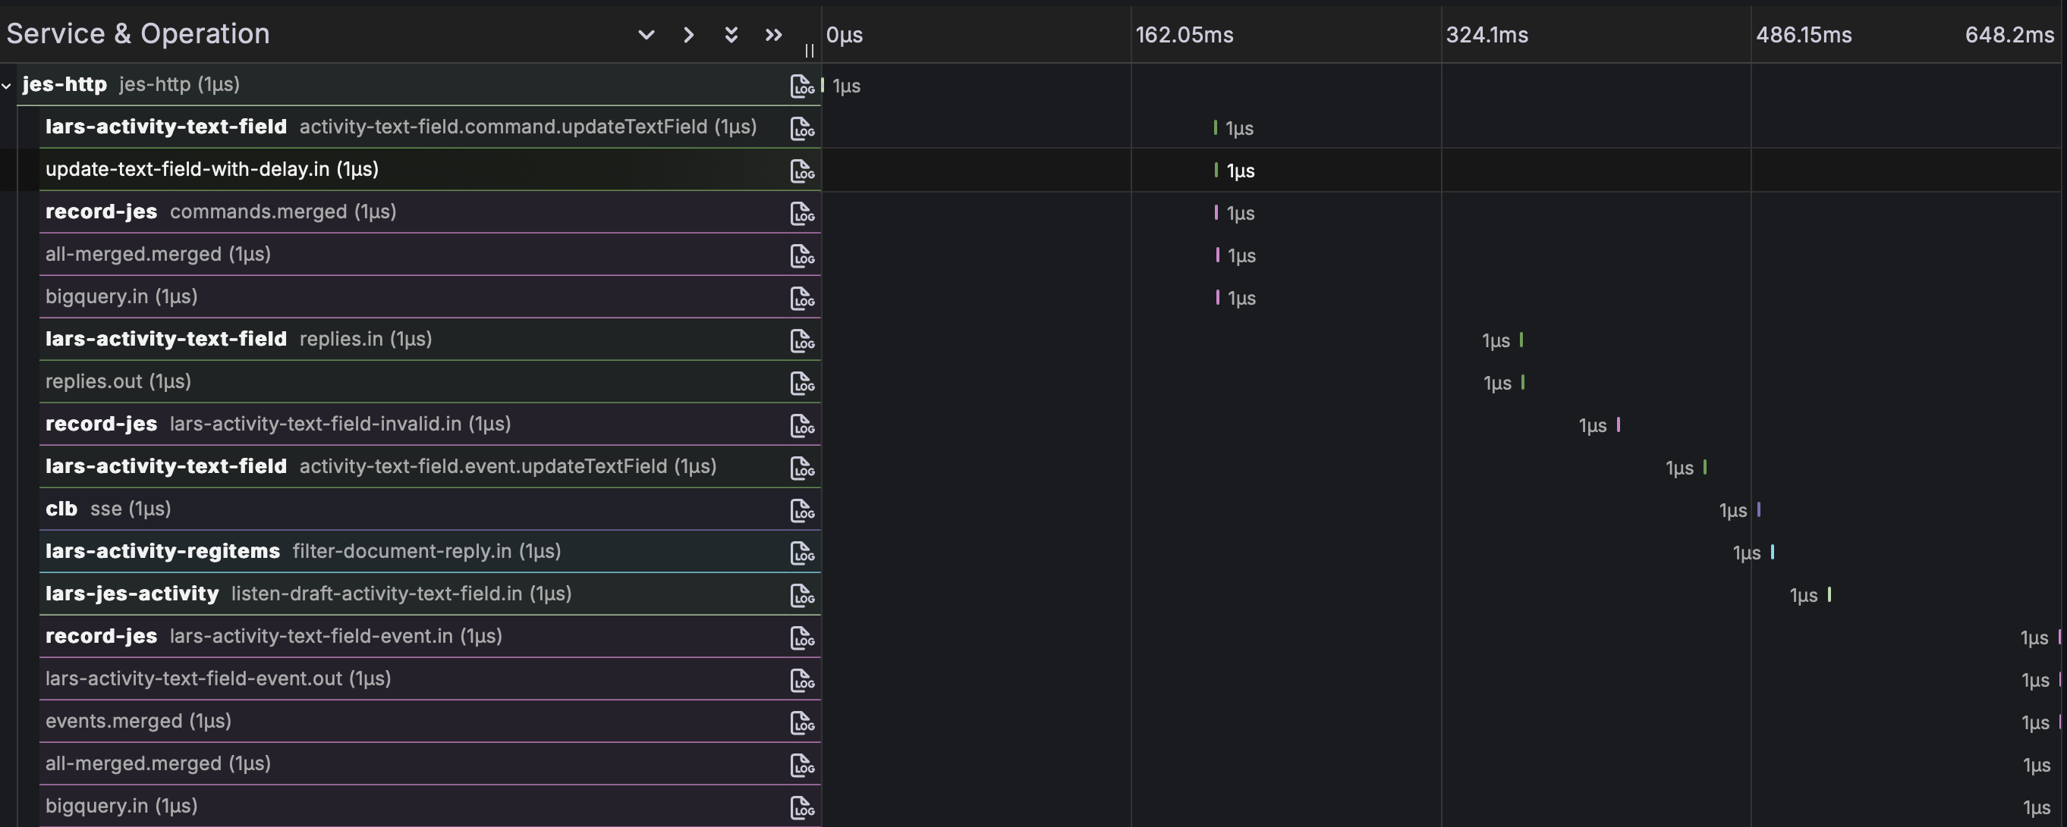Open logs icon for update-text-field-with-delay.in row
This screenshot has height=827, width=2067.
(801, 171)
